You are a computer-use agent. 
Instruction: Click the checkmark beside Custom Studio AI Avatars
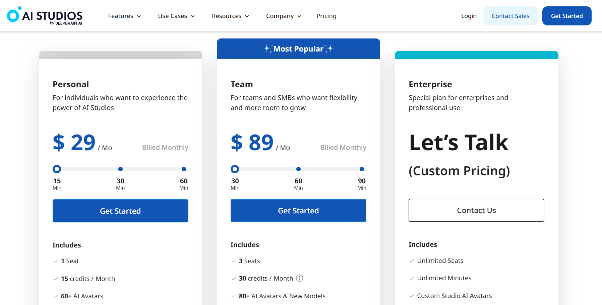pyautogui.click(x=412, y=296)
